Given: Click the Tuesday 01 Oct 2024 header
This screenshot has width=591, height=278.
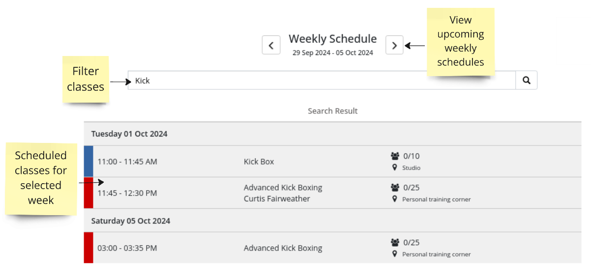Looking at the screenshot, I should pos(129,134).
